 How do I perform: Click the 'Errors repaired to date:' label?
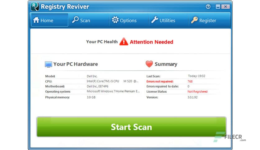pyautogui.click(x=162, y=86)
